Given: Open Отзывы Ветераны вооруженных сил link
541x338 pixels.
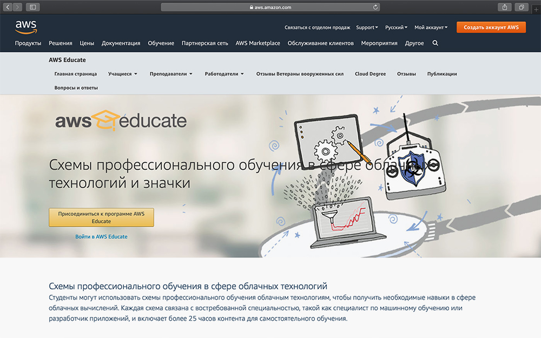Looking at the screenshot, I should click(x=300, y=74).
